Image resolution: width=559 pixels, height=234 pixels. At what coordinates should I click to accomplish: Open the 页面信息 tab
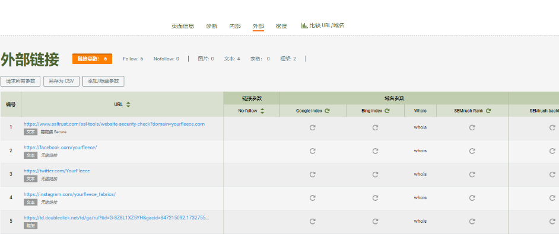[183, 26]
